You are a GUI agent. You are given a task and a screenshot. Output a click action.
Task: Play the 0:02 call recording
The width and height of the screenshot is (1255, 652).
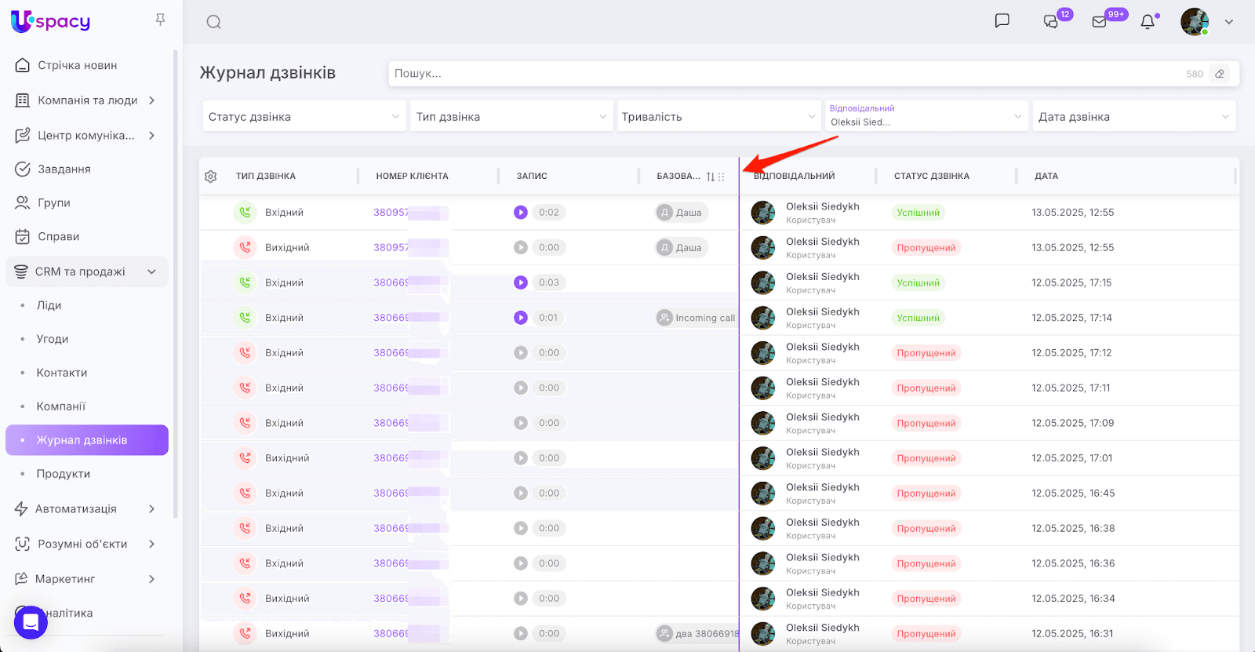click(521, 213)
